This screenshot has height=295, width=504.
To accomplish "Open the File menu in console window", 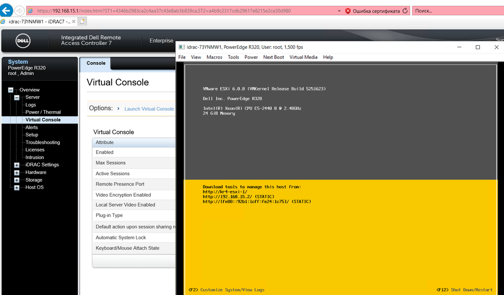I will click(182, 57).
